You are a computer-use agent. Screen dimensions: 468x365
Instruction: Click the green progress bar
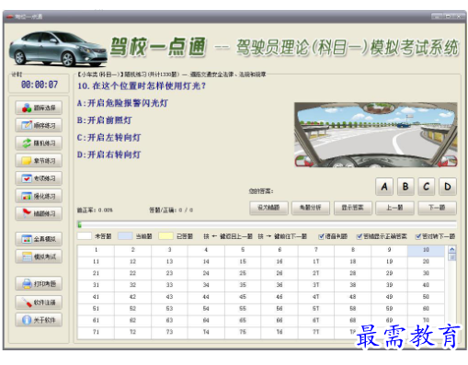(x=267, y=224)
